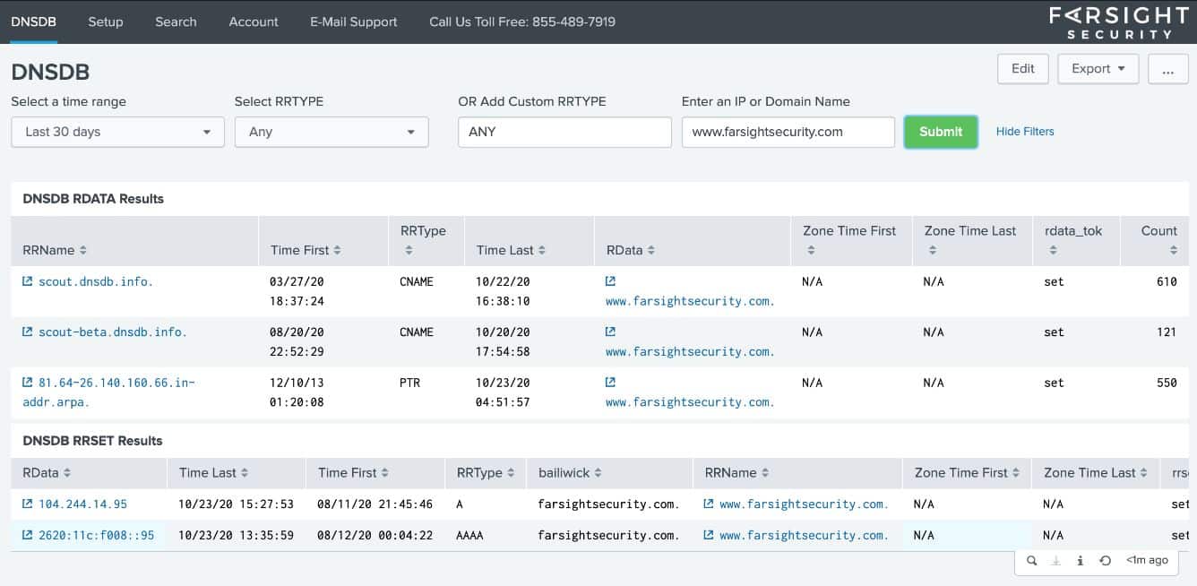Open the Setup menu item
Screen dimensions: 1197x586
106,22
